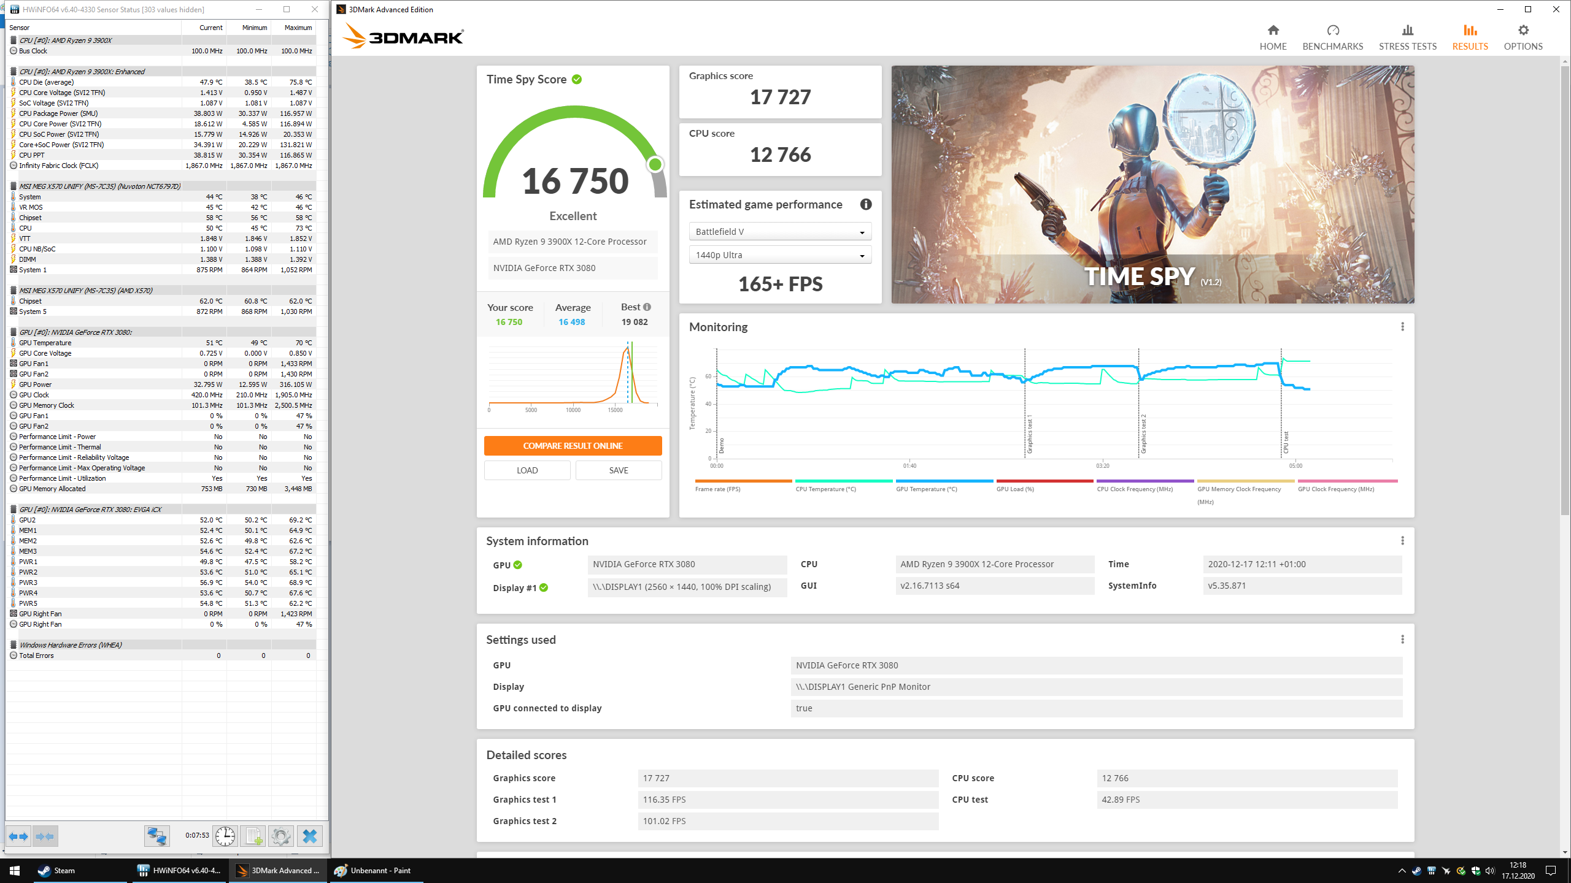Click the SAVE result button
1571x883 pixels.
coord(618,470)
